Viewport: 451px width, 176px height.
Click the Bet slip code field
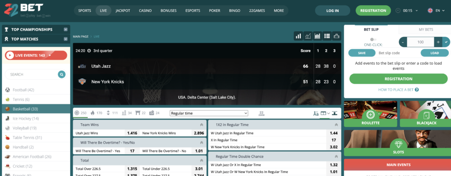point(398,53)
